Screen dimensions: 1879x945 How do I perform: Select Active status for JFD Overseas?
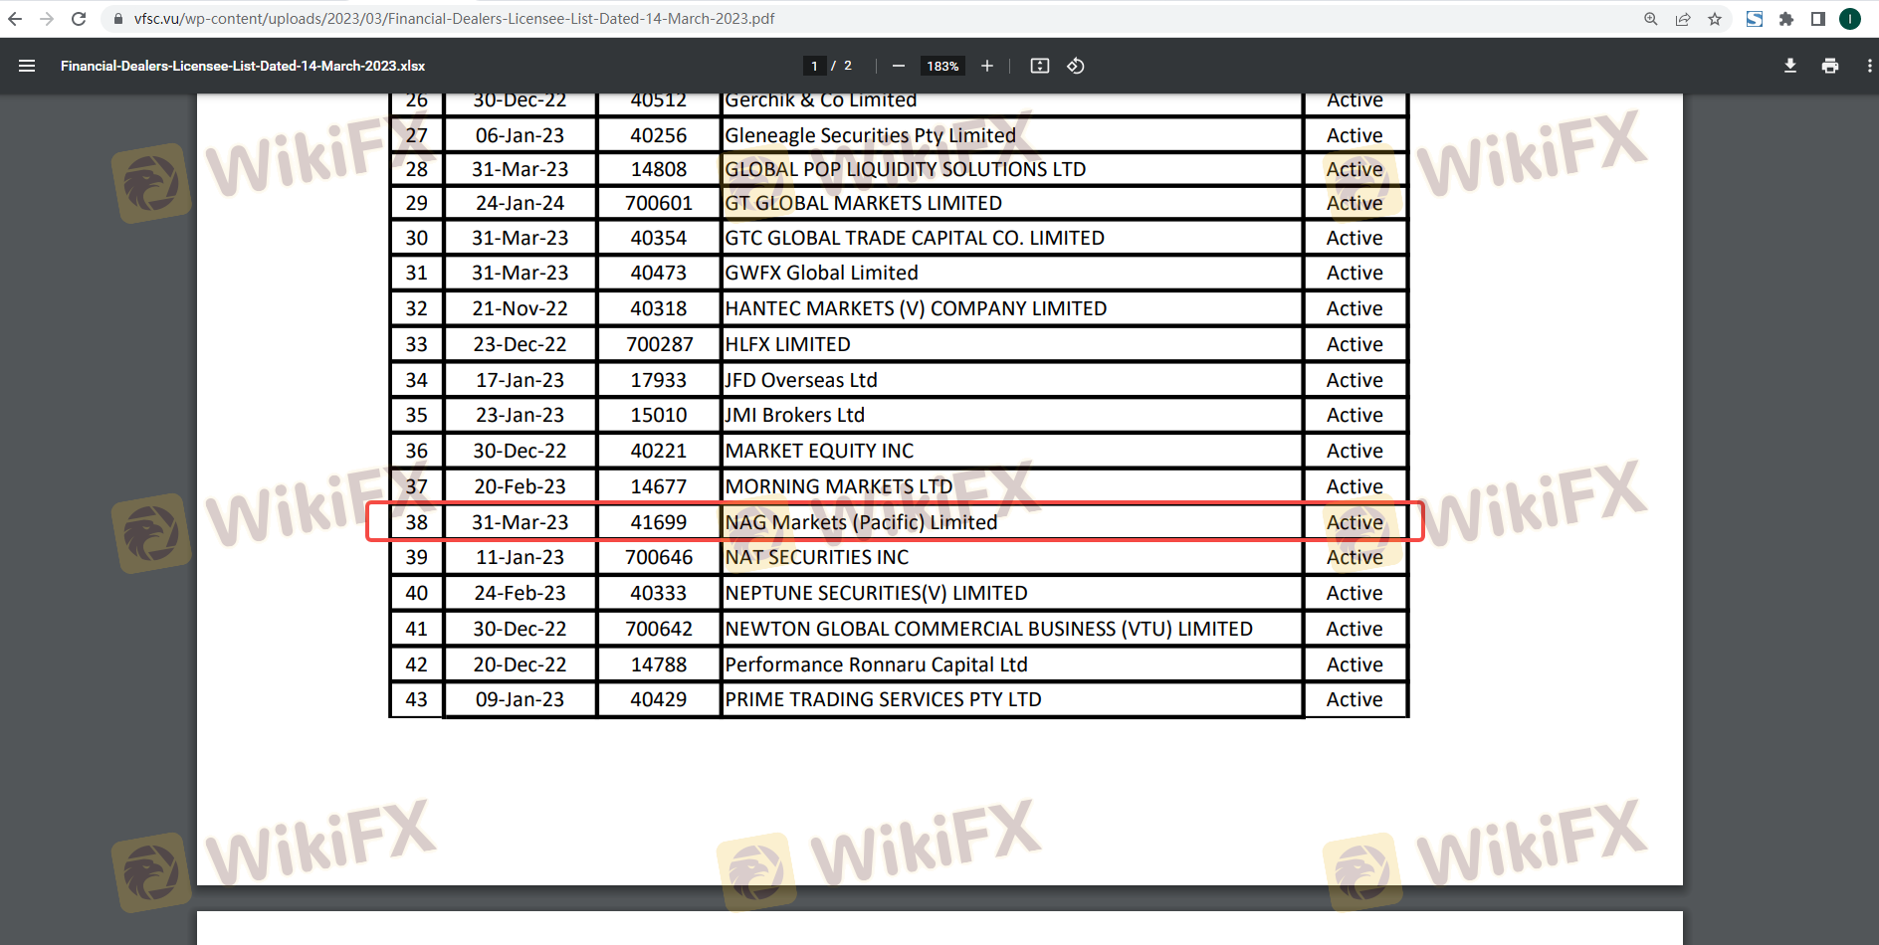1355,380
